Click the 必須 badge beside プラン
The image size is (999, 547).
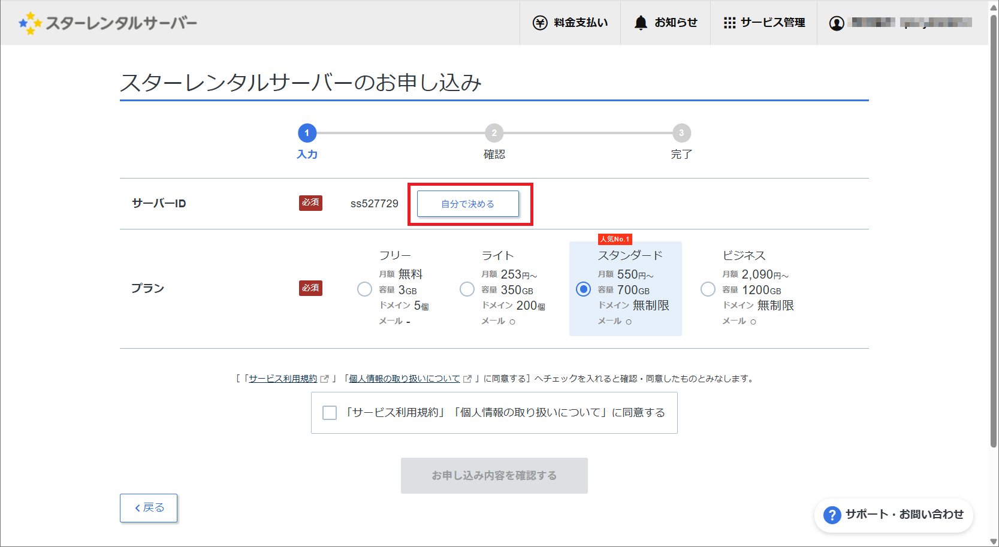(x=310, y=288)
